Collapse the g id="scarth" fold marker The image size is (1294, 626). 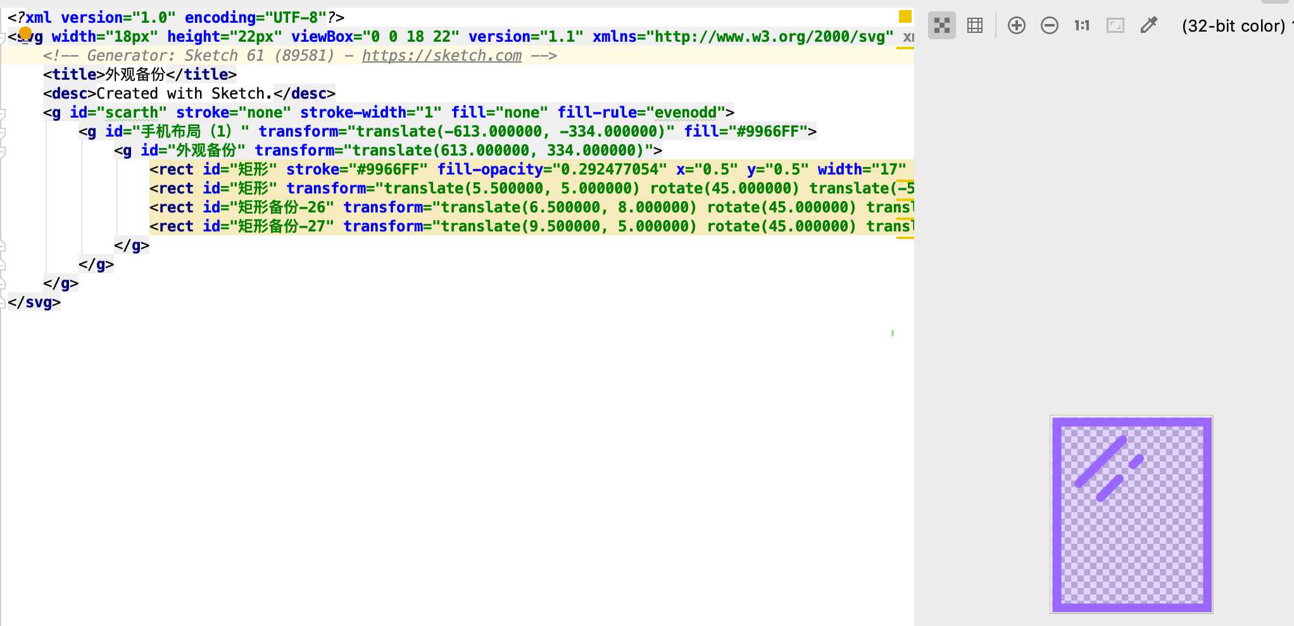point(3,114)
